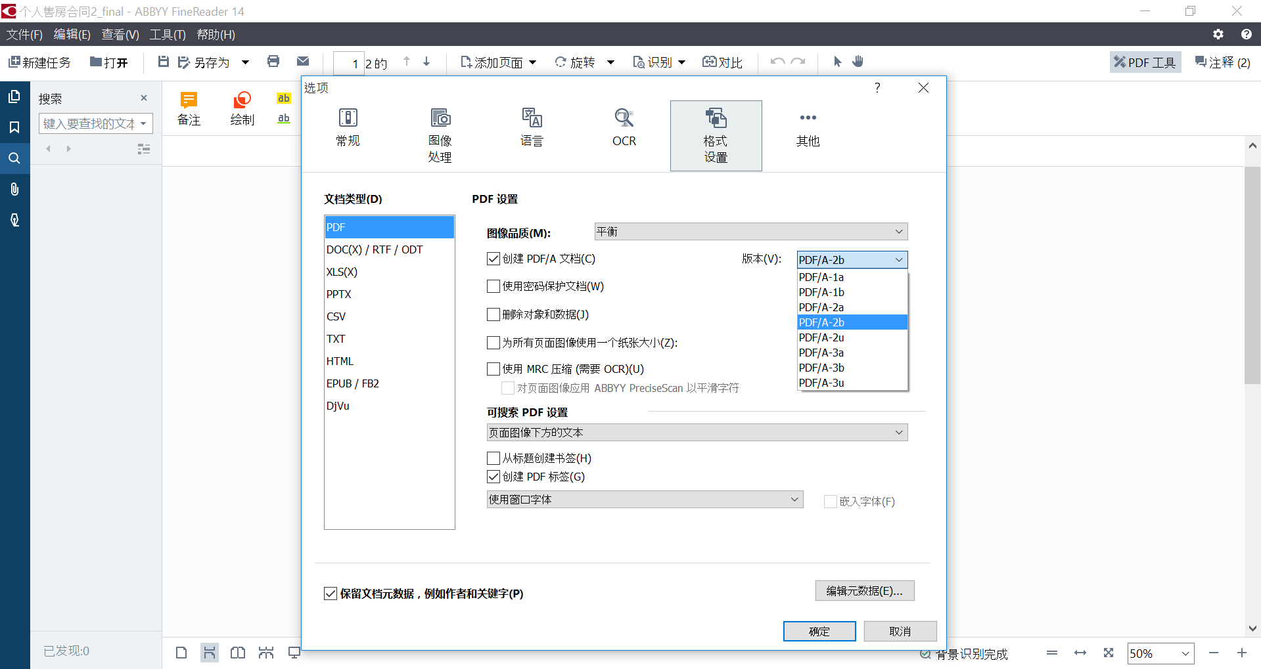Open the Pages panel in left sidebar
The width and height of the screenshot is (1261, 669).
coord(14,97)
